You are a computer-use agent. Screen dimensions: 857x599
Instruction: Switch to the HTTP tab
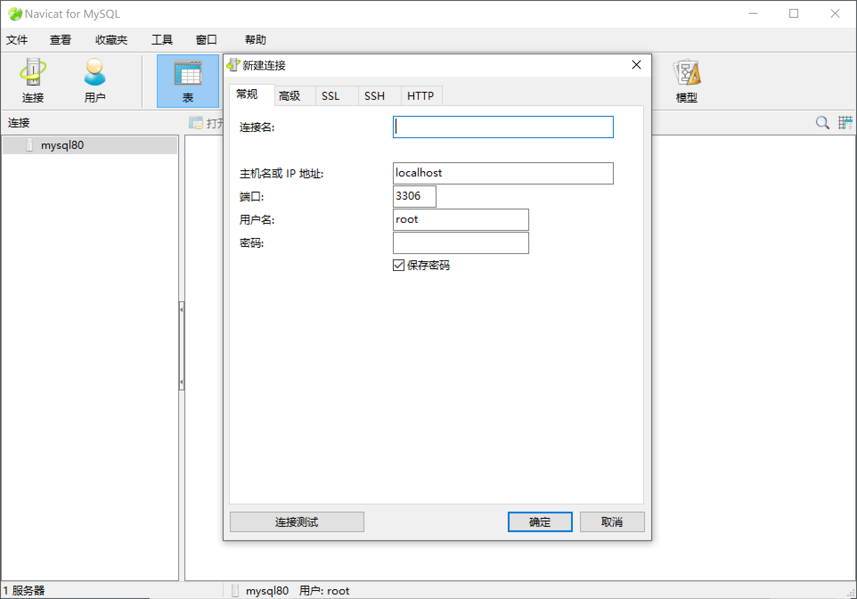(421, 96)
